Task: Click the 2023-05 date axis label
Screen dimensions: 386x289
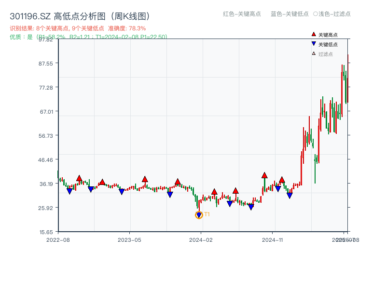Action: [x=129, y=240]
